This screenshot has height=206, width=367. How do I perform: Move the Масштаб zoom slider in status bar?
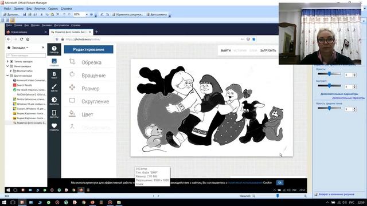[278, 196]
